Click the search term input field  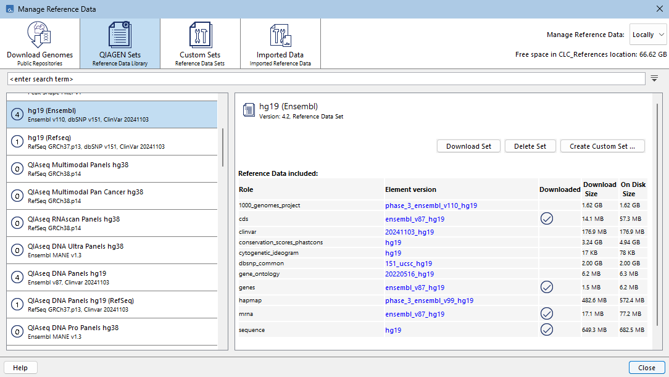(x=326, y=79)
